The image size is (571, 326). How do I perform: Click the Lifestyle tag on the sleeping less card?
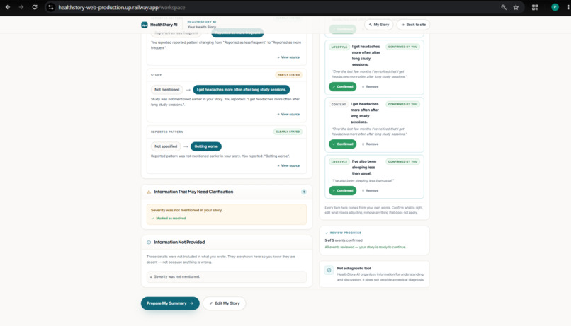pyautogui.click(x=339, y=162)
